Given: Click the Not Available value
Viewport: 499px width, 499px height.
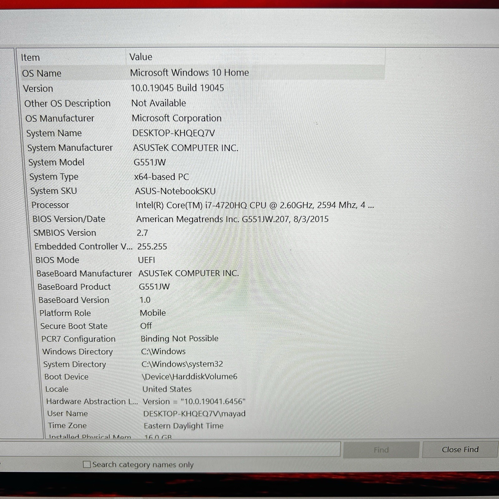Looking at the screenshot, I should [158, 103].
